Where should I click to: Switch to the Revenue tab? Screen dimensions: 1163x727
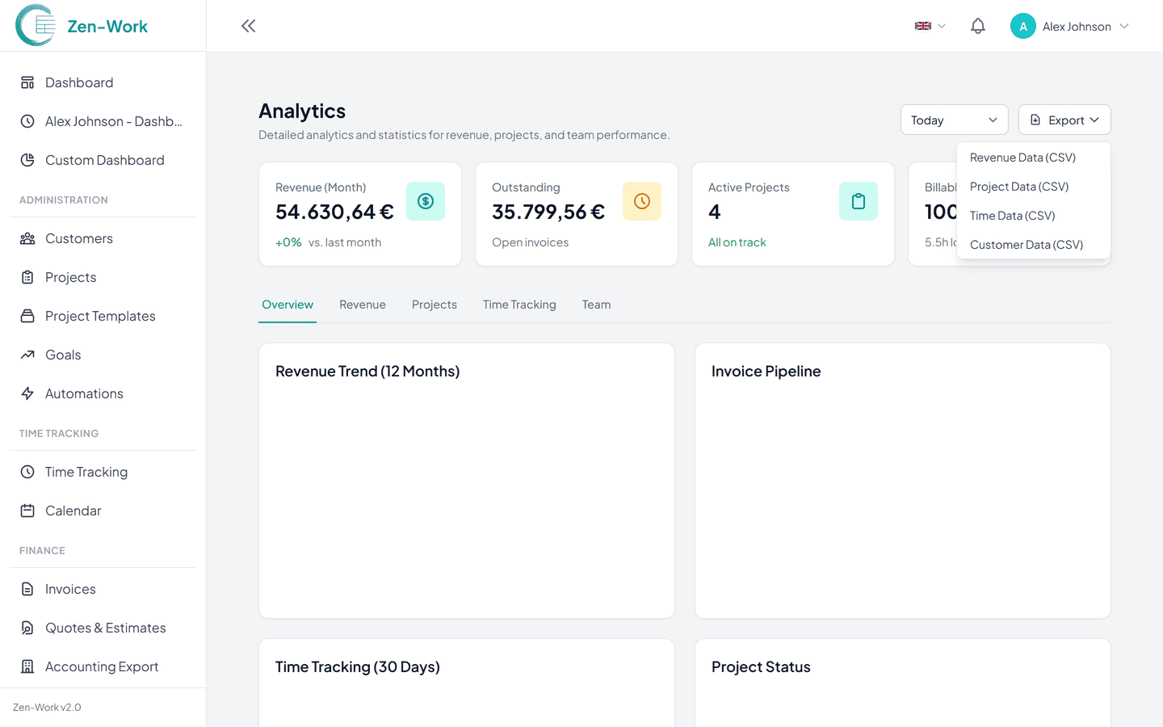click(363, 305)
